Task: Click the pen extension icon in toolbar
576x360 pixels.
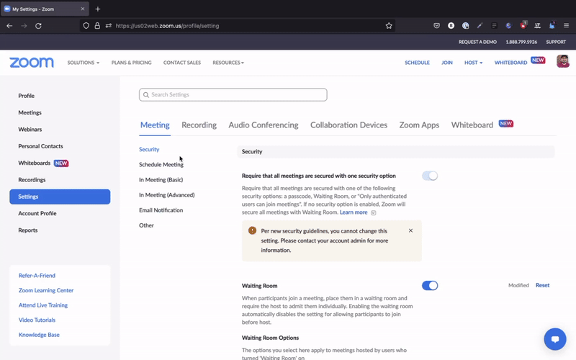Action: [480, 26]
